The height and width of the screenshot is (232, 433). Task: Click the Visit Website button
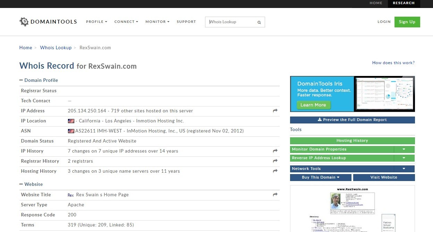point(384,177)
